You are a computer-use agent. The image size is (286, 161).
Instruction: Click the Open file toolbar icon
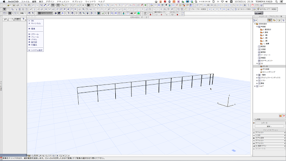(x=8, y=5)
